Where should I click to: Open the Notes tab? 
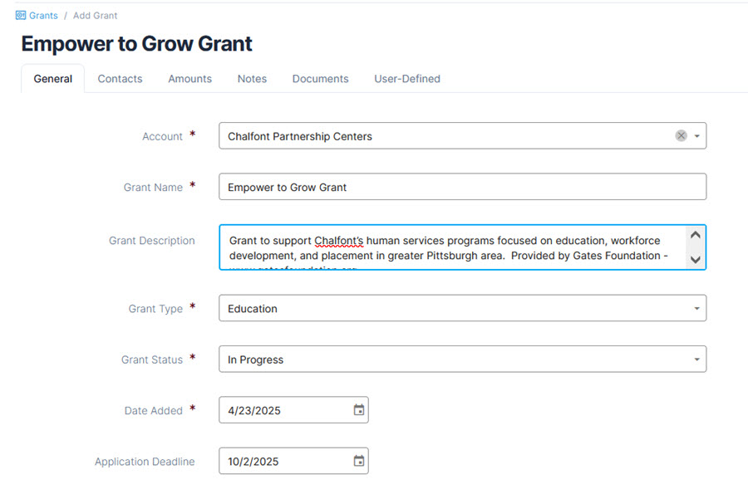tap(252, 79)
